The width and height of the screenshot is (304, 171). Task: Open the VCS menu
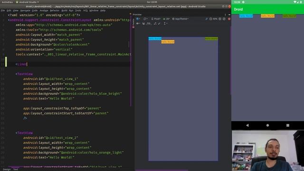(85, 10)
